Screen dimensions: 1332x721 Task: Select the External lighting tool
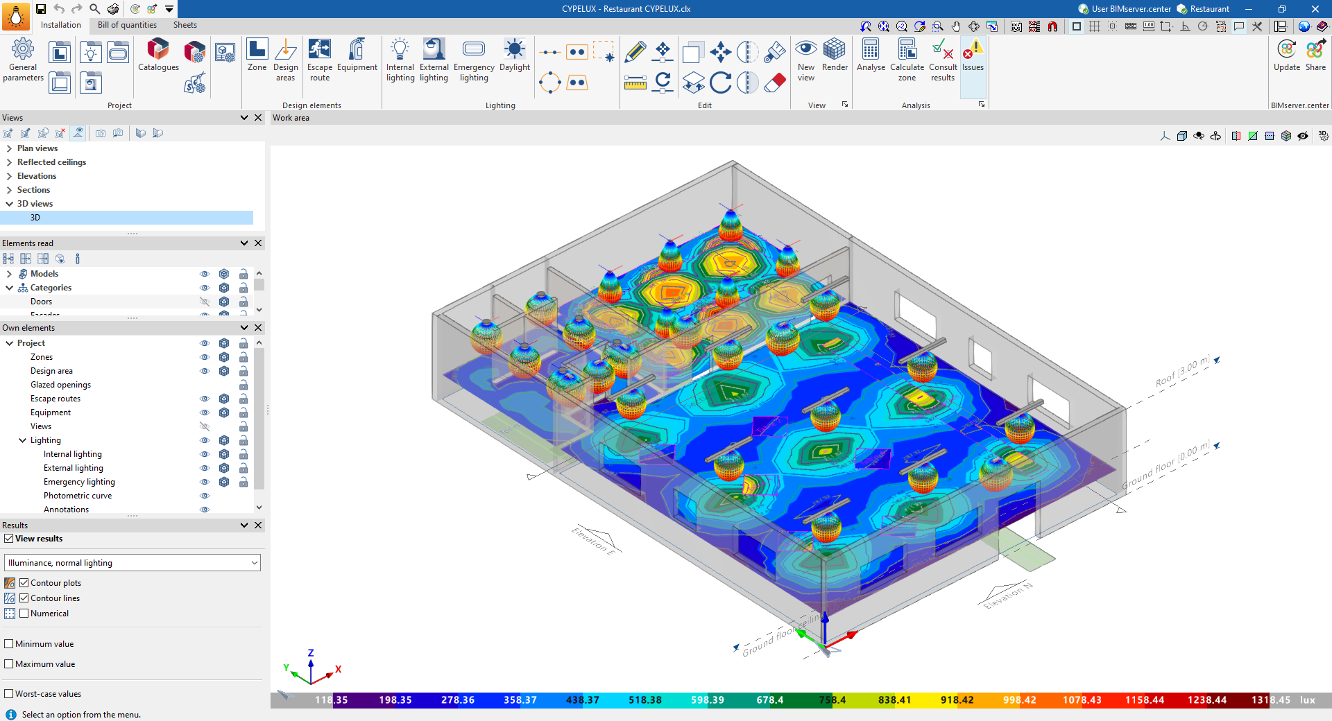tap(434, 60)
